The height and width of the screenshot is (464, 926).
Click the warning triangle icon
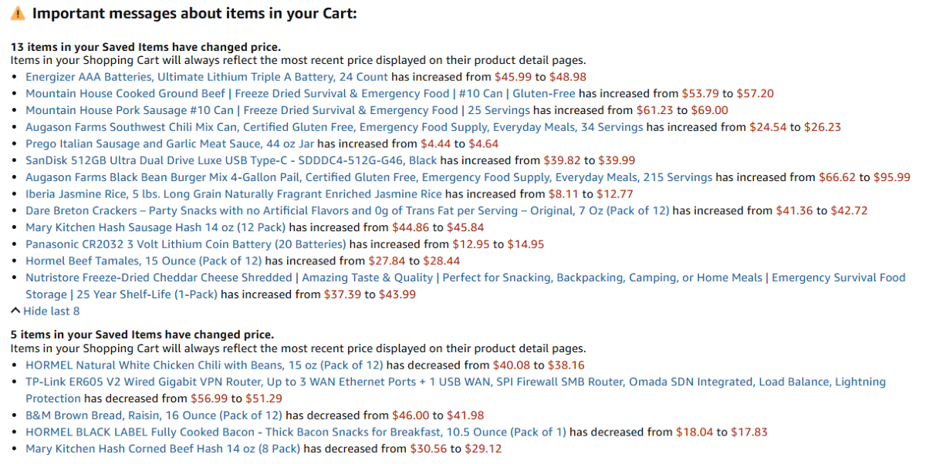tap(18, 14)
